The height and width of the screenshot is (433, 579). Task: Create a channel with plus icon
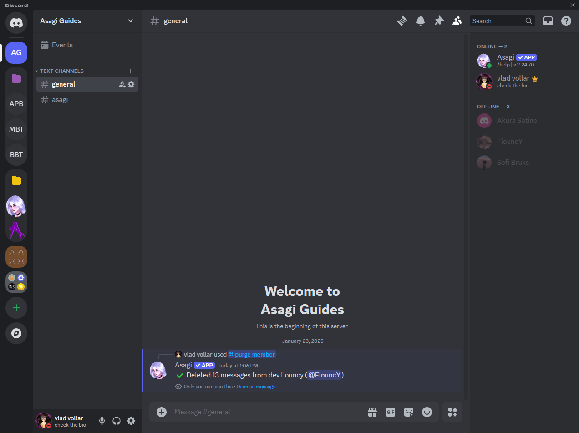pyautogui.click(x=131, y=71)
